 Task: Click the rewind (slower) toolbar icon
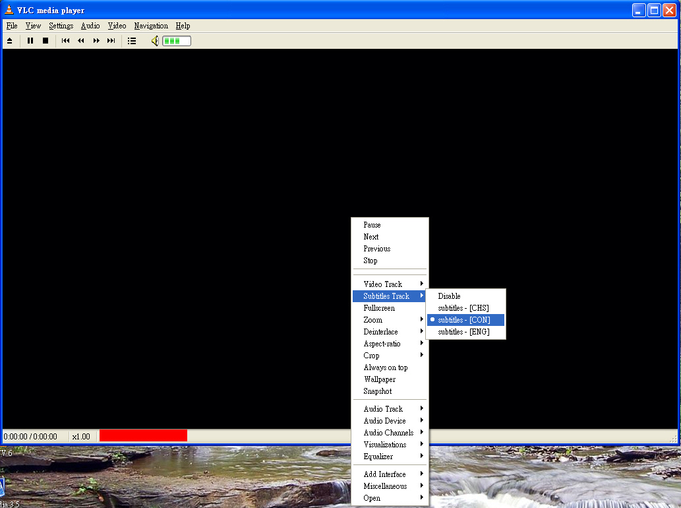coord(81,41)
